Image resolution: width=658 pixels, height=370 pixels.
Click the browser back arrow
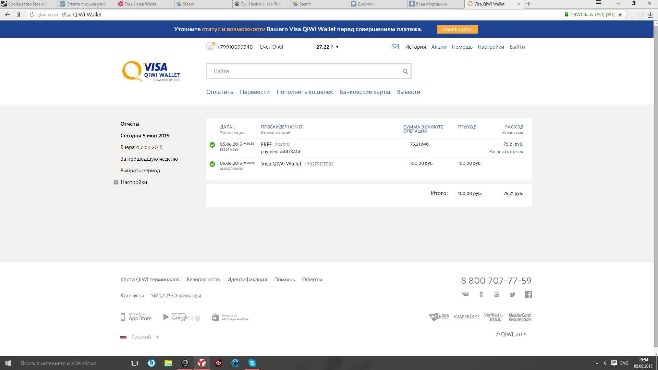tap(8, 14)
